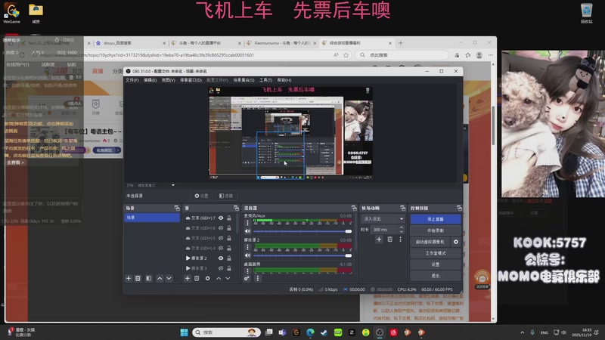605x340 pixels.
Task: Move source down in Sources panel
Action: [228, 278]
